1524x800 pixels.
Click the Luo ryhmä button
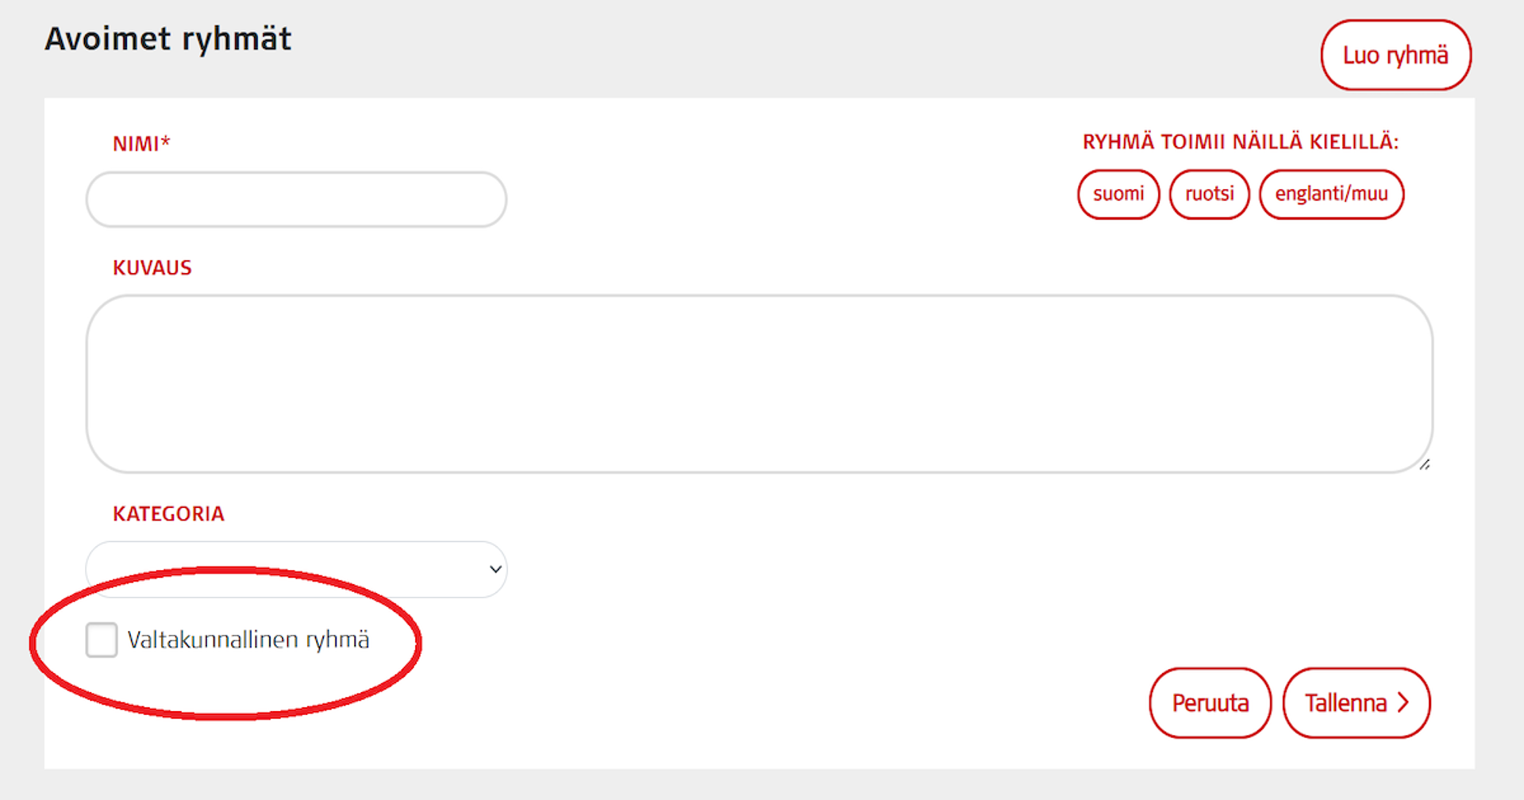[x=1395, y=56]
